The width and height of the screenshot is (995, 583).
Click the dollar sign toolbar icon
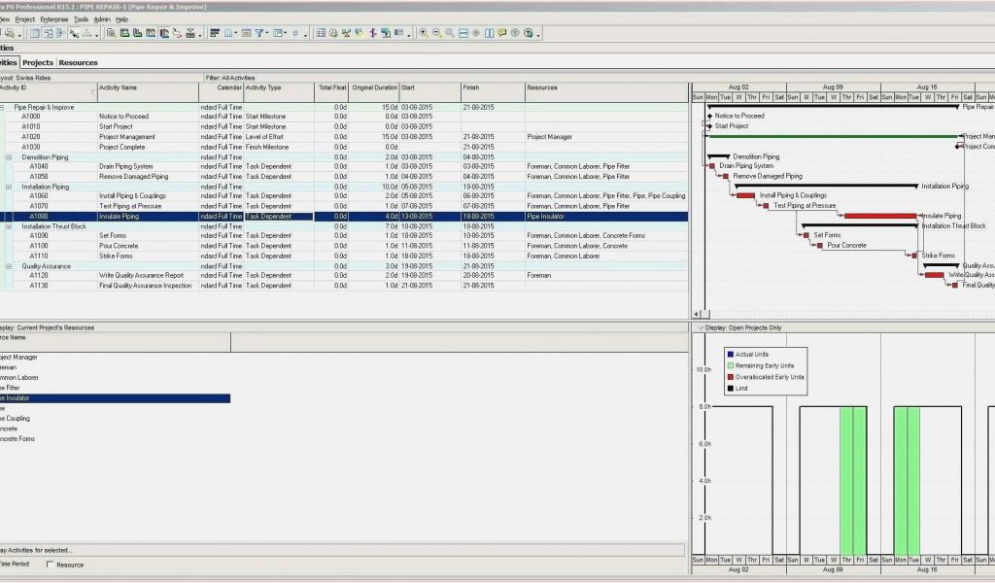click(x=372, y=33)
